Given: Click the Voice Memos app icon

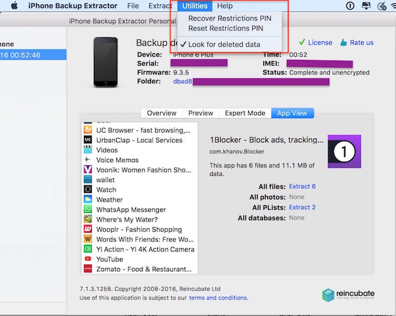Looking at the screenshot, I should click(x=87, y=159).
